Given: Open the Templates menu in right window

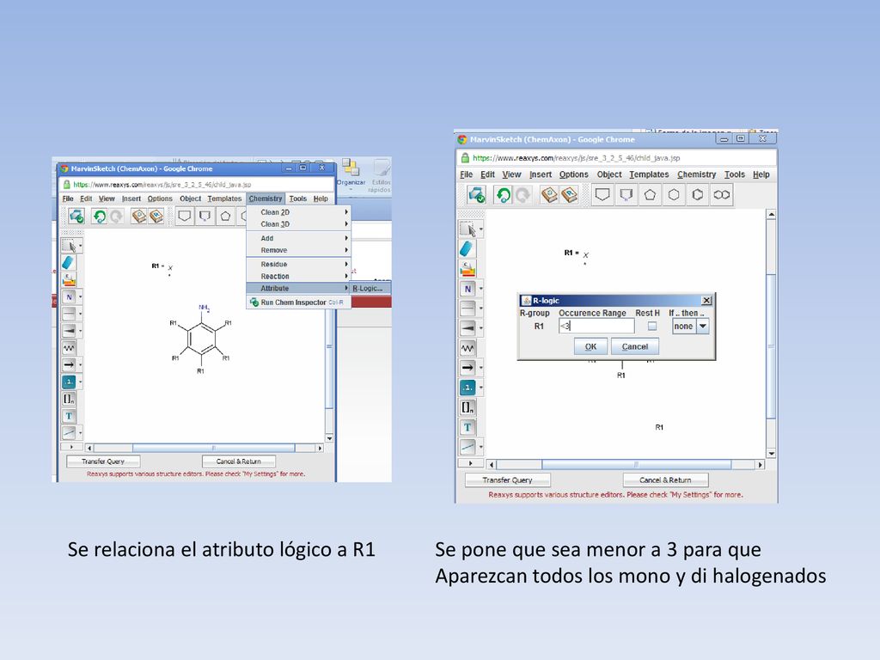Looking at the screenshot, I should tap(649, 174).
